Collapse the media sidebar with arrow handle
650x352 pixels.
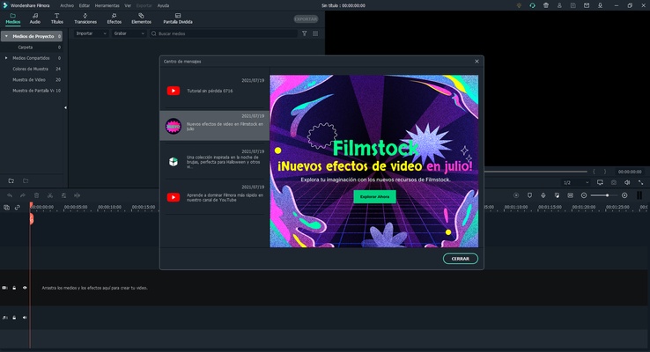click(65, 107)
